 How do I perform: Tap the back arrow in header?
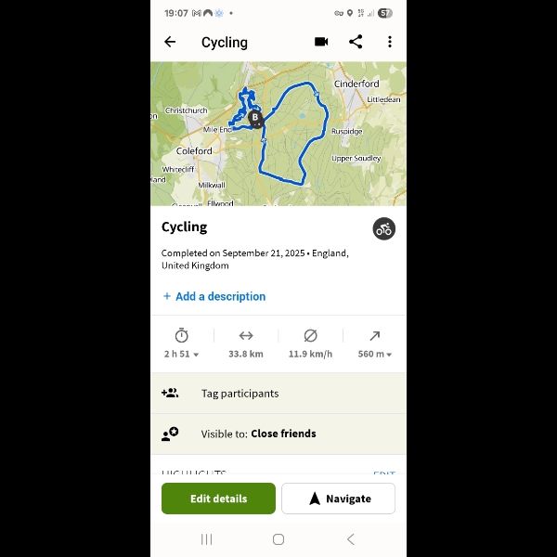point(170,42)
